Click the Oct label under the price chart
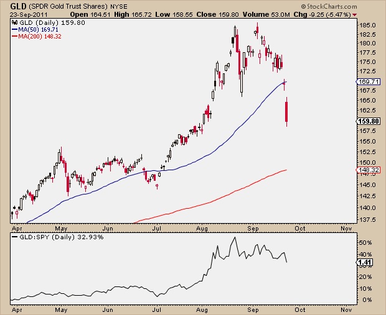The image size is (386, 315). [x=300, y=229]
